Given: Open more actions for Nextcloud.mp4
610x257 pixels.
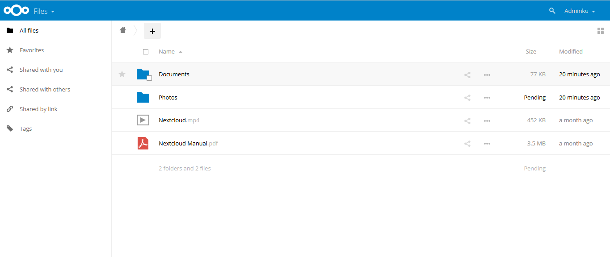Looking at the screenshot, I should pos(487,121).
